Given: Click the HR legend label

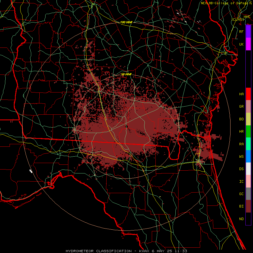Looking at the screenshot, I should click(x=241, y=132).
